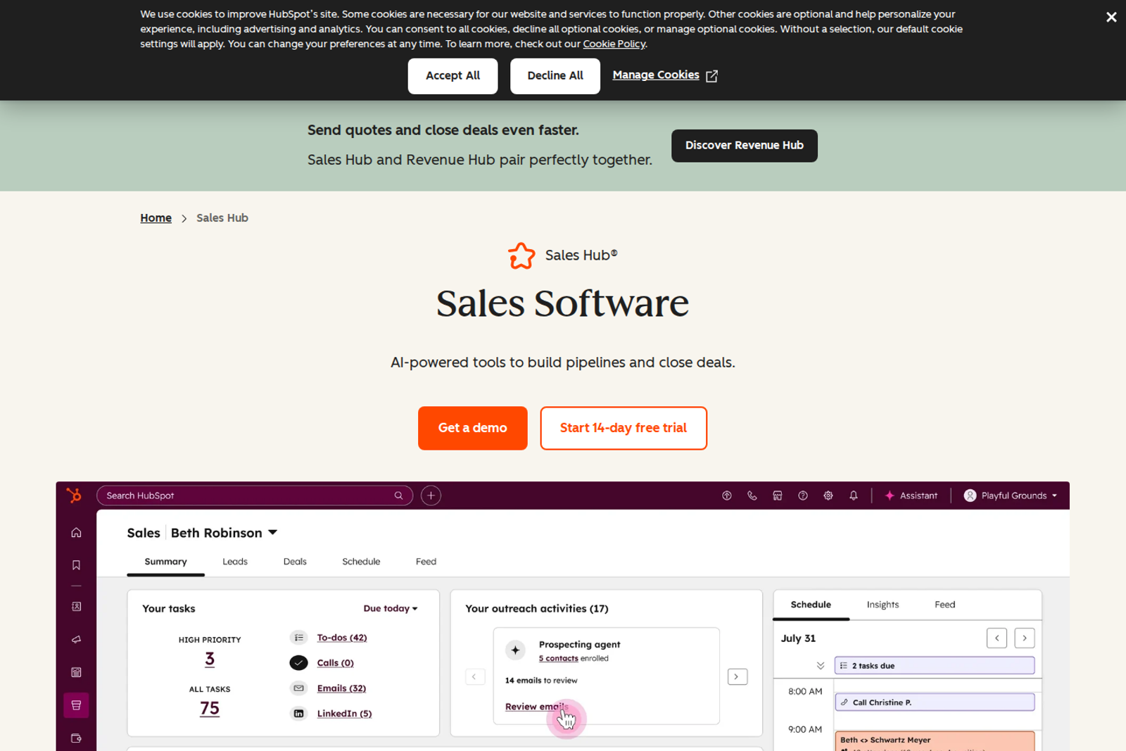Expand the Beth Robinson user dropdown
Image resolution: width=1126 pixels, height=751 pixels.
273,533
